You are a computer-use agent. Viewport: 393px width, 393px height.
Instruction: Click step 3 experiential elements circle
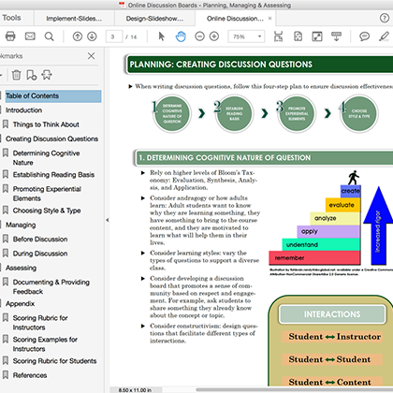coord(297,113)
